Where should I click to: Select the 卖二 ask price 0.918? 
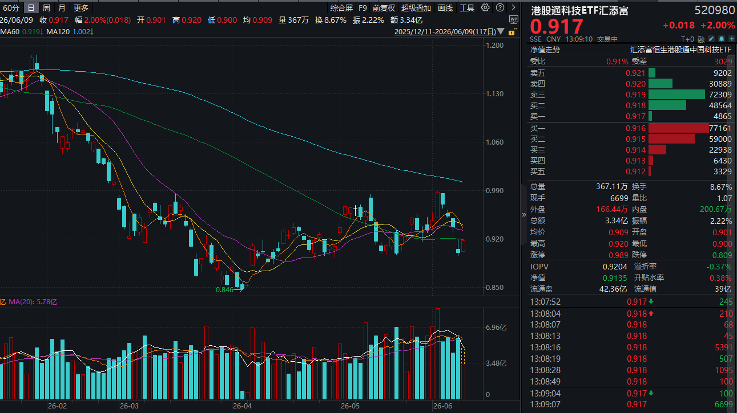(x=635, y=105)
